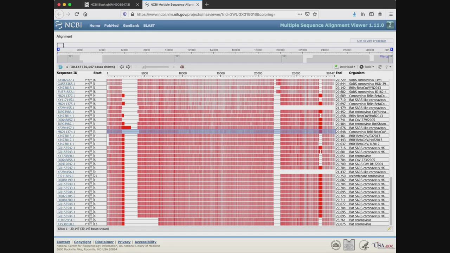450x253 pixels.
Task: Open the NCBI viewer help question-mark icon
Action: pyautogui.click(x=390, y=25)
